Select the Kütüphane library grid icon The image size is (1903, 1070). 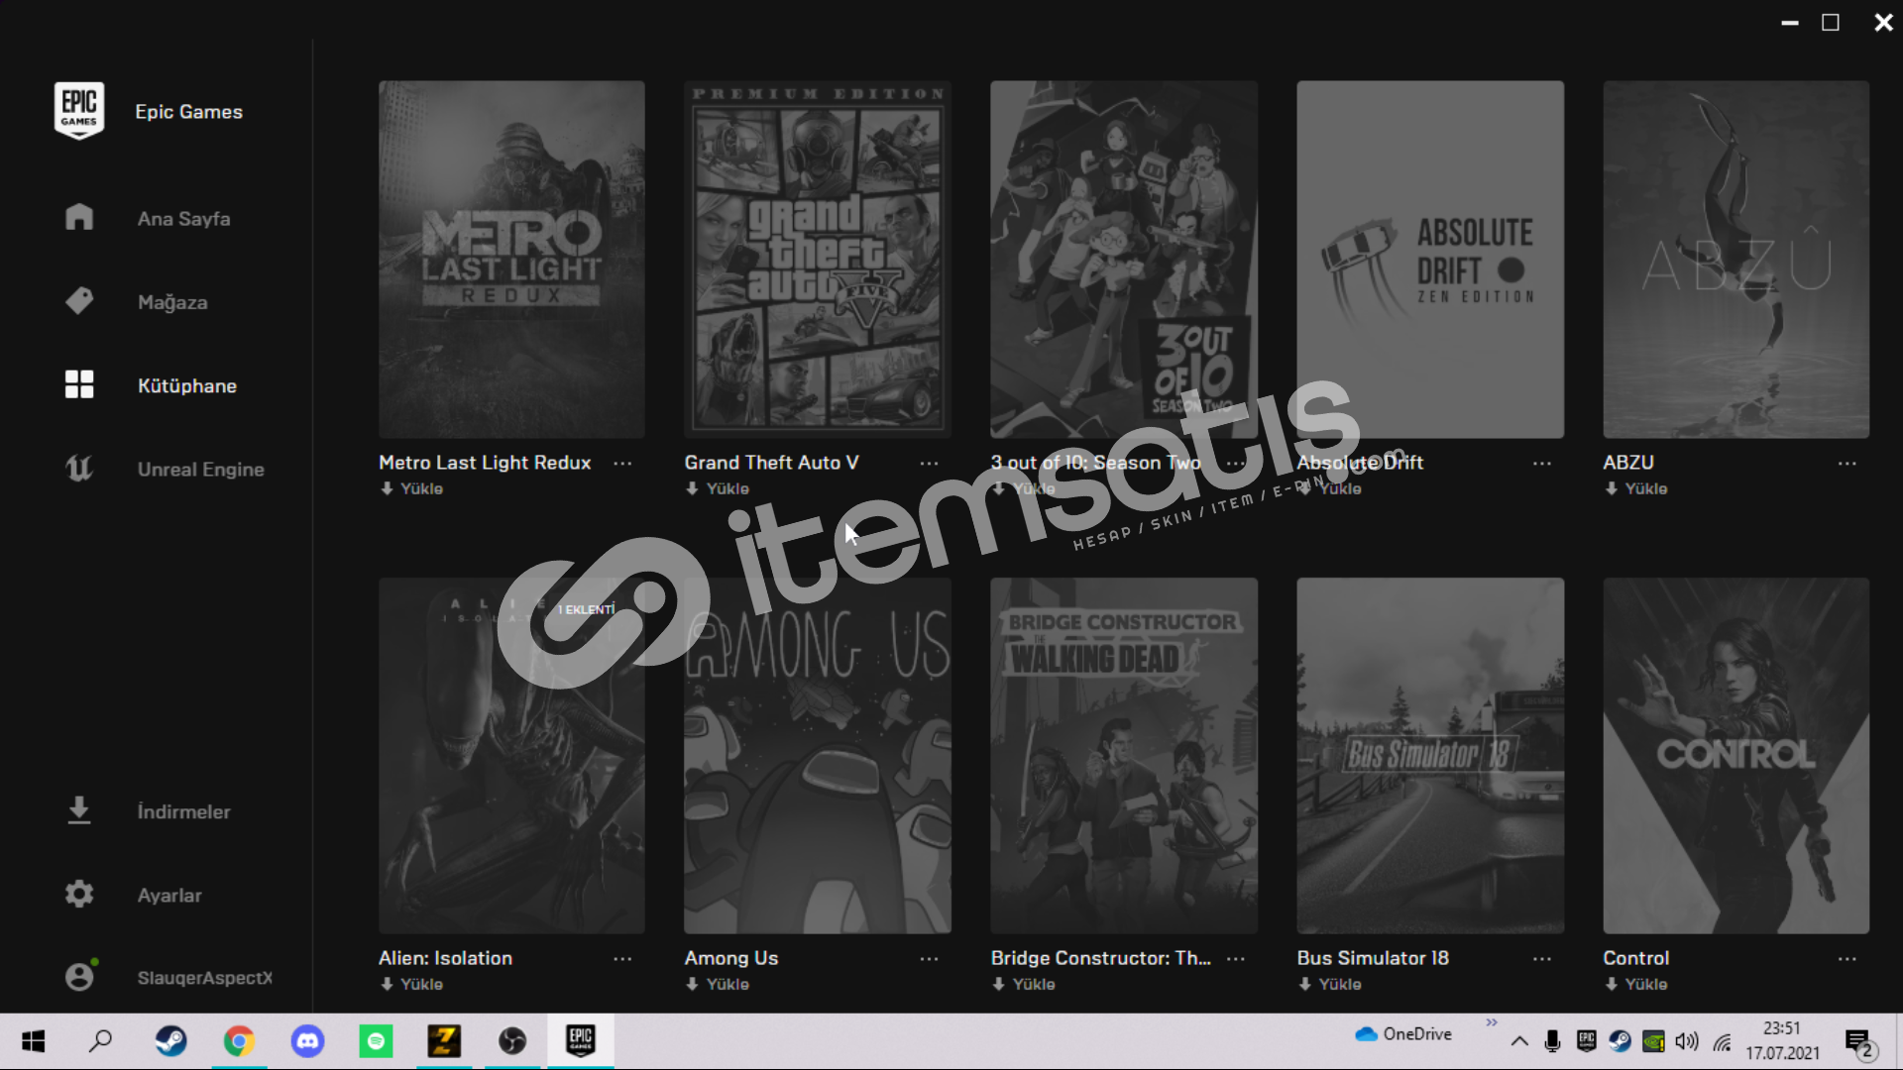(79, 384)
